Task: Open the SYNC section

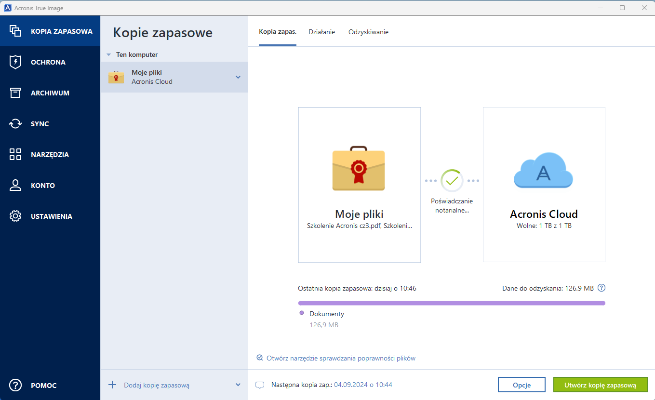Action: [x=50, y=123]
